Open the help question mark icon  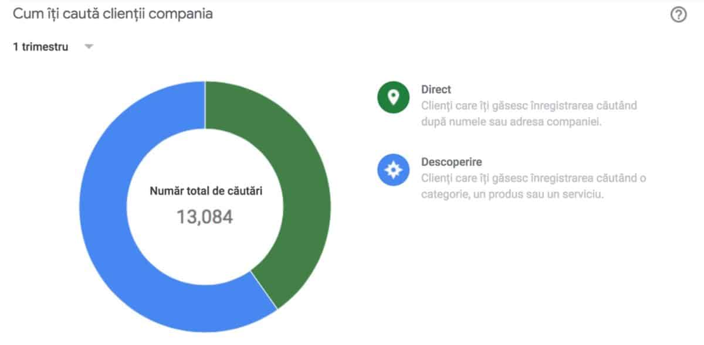click(678, 16)
